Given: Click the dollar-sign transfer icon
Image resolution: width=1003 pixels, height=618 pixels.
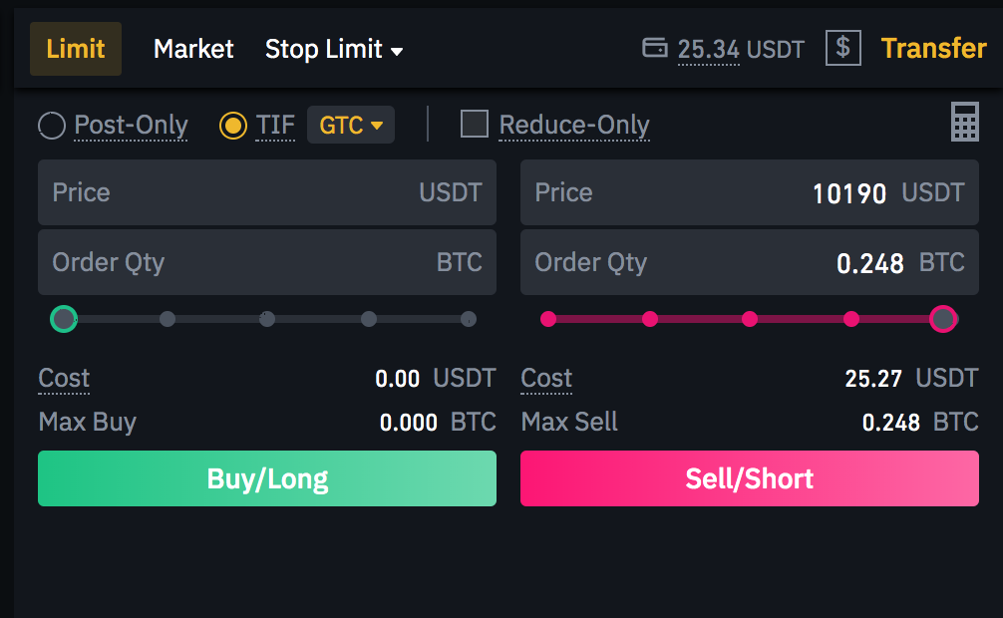Looking at the screenshot, I should coord(842,48).
